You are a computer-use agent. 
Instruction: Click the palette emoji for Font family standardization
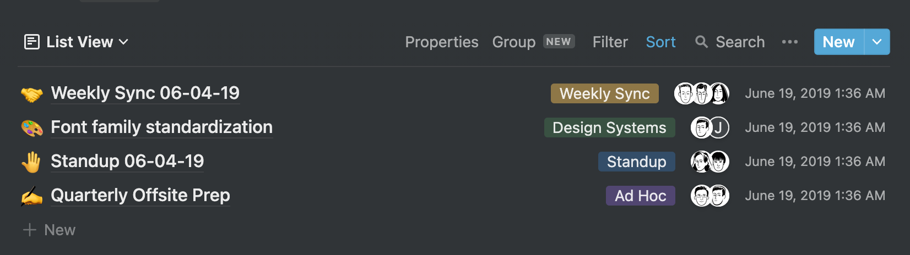32,128
